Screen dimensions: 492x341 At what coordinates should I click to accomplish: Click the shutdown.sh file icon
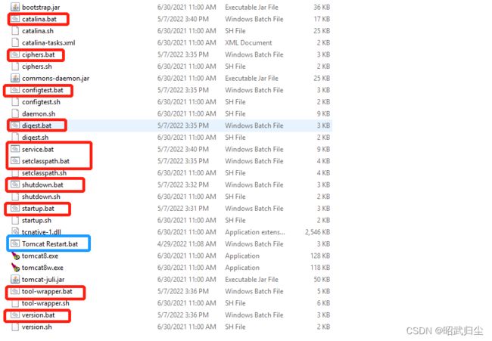pyautogui.click(x=15, y=197)
